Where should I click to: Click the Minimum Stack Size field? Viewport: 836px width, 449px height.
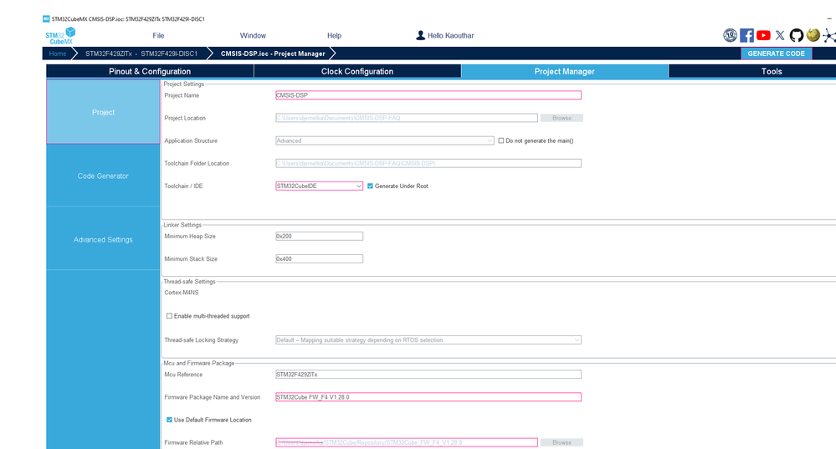click(319, 259)
